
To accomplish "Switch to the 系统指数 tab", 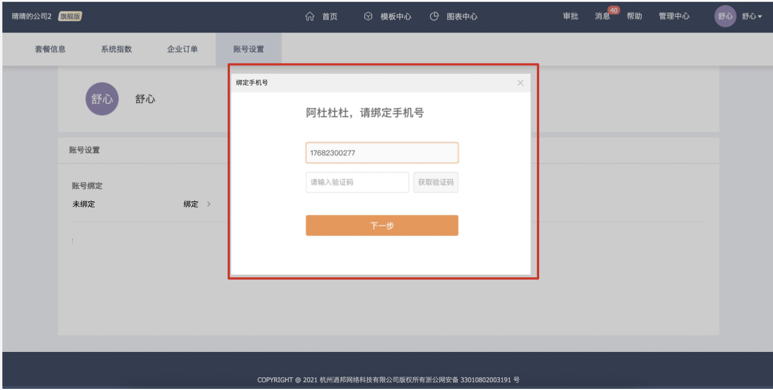I will tap(116, 49).
